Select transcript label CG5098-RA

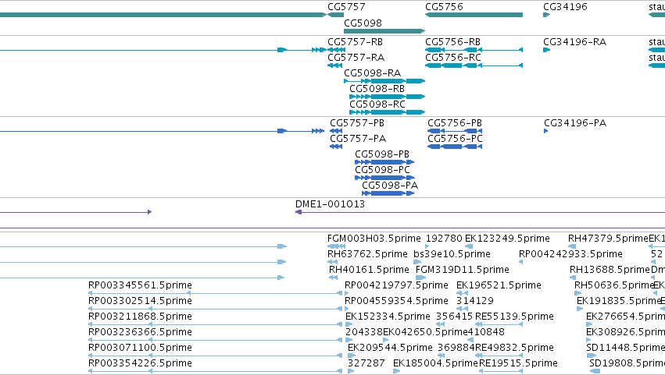pos(373,73)
